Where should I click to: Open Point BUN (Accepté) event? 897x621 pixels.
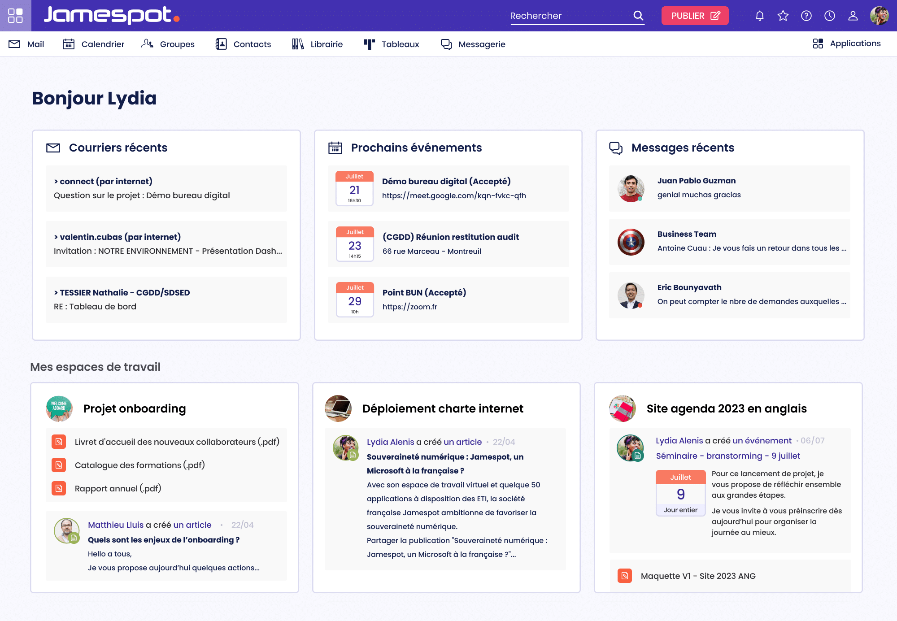coord(424,292)
